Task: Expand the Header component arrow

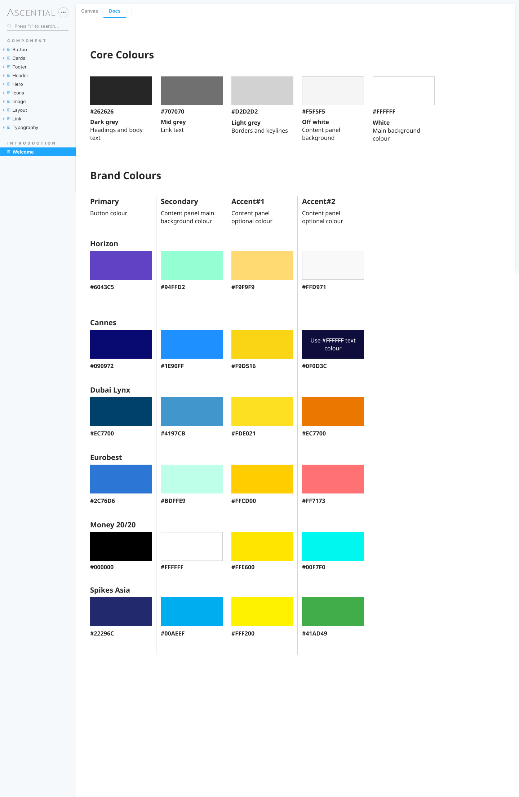Action: tap(4, 75)
